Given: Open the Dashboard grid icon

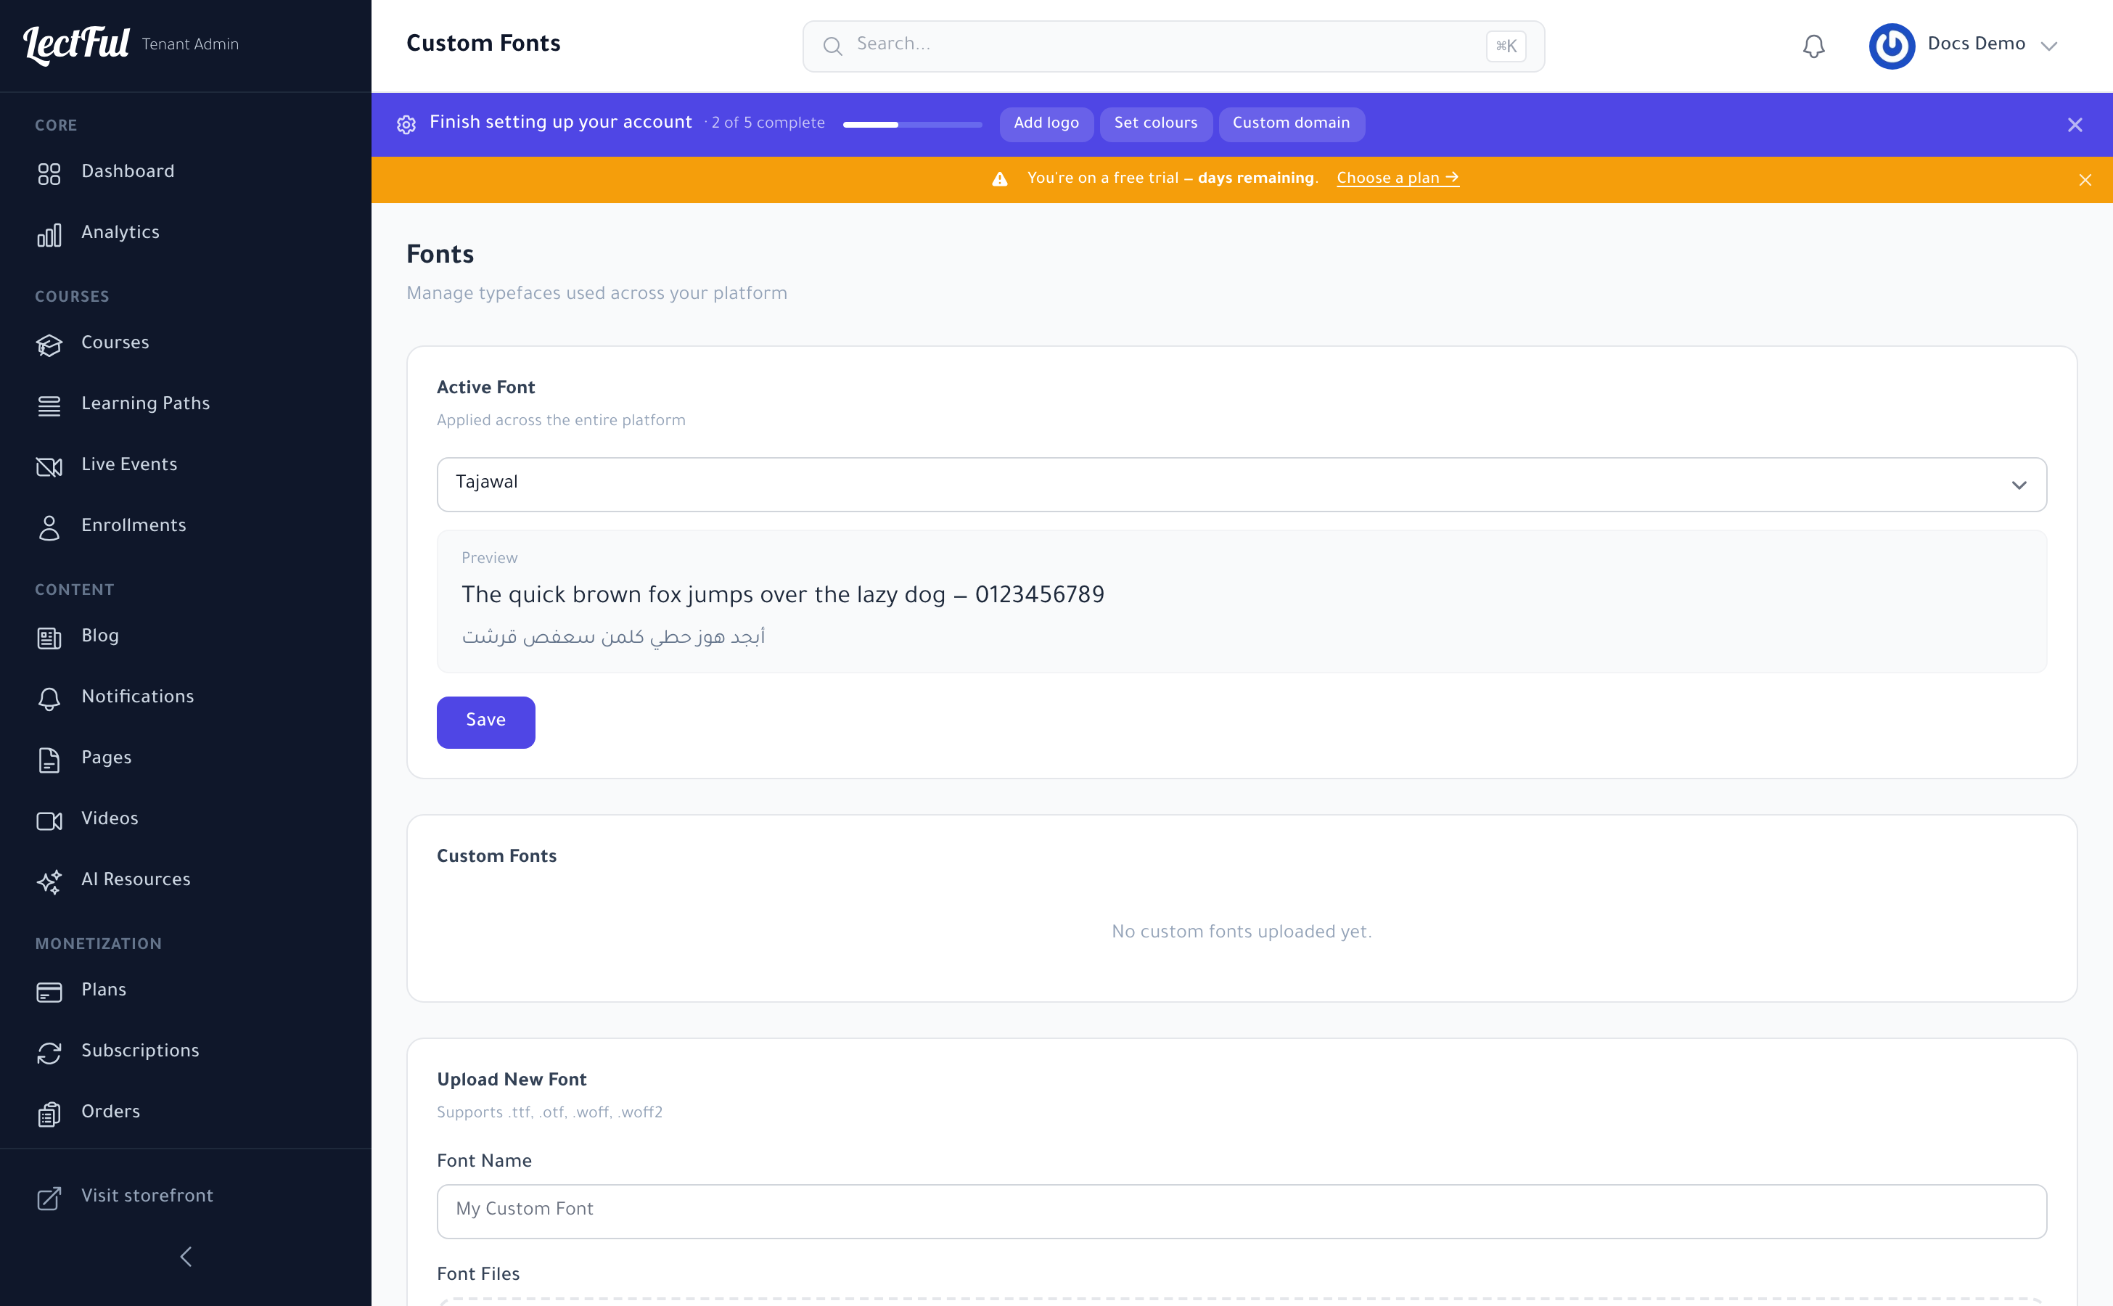Looking at the screenshot, I should [x=49, y=173].
